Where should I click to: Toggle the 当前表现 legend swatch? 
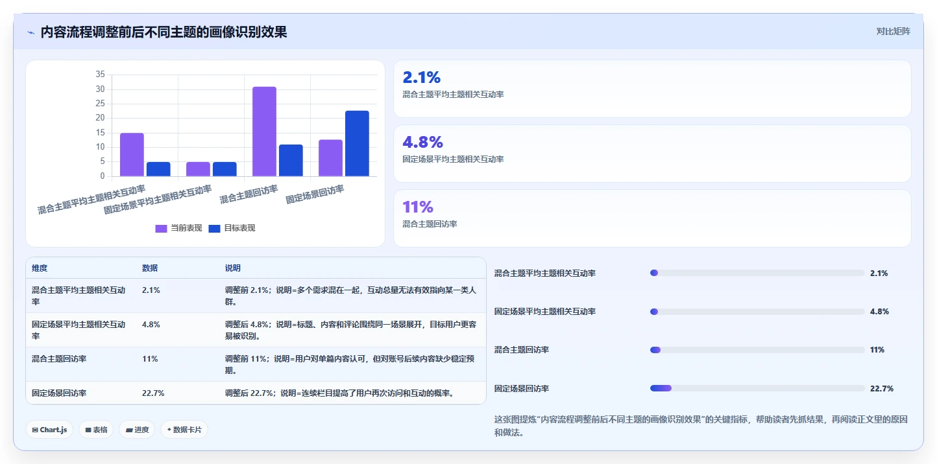click(161, 228)
